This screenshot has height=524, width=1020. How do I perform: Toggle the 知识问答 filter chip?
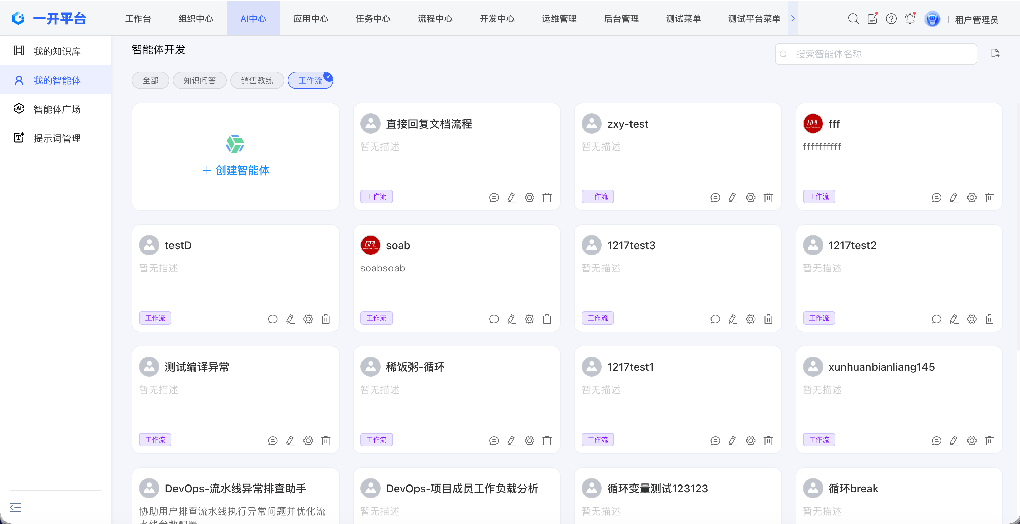(x=199, y=80)
